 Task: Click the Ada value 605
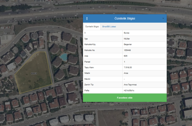[x=125, y=56]
